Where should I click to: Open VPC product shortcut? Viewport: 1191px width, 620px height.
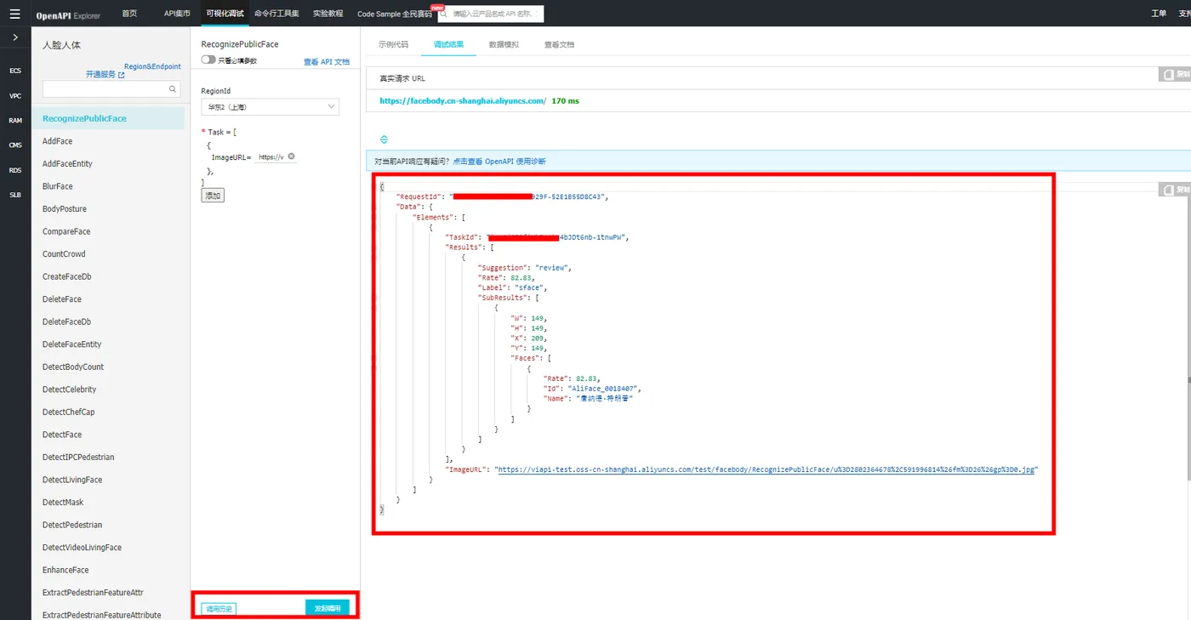pos(15,96)
